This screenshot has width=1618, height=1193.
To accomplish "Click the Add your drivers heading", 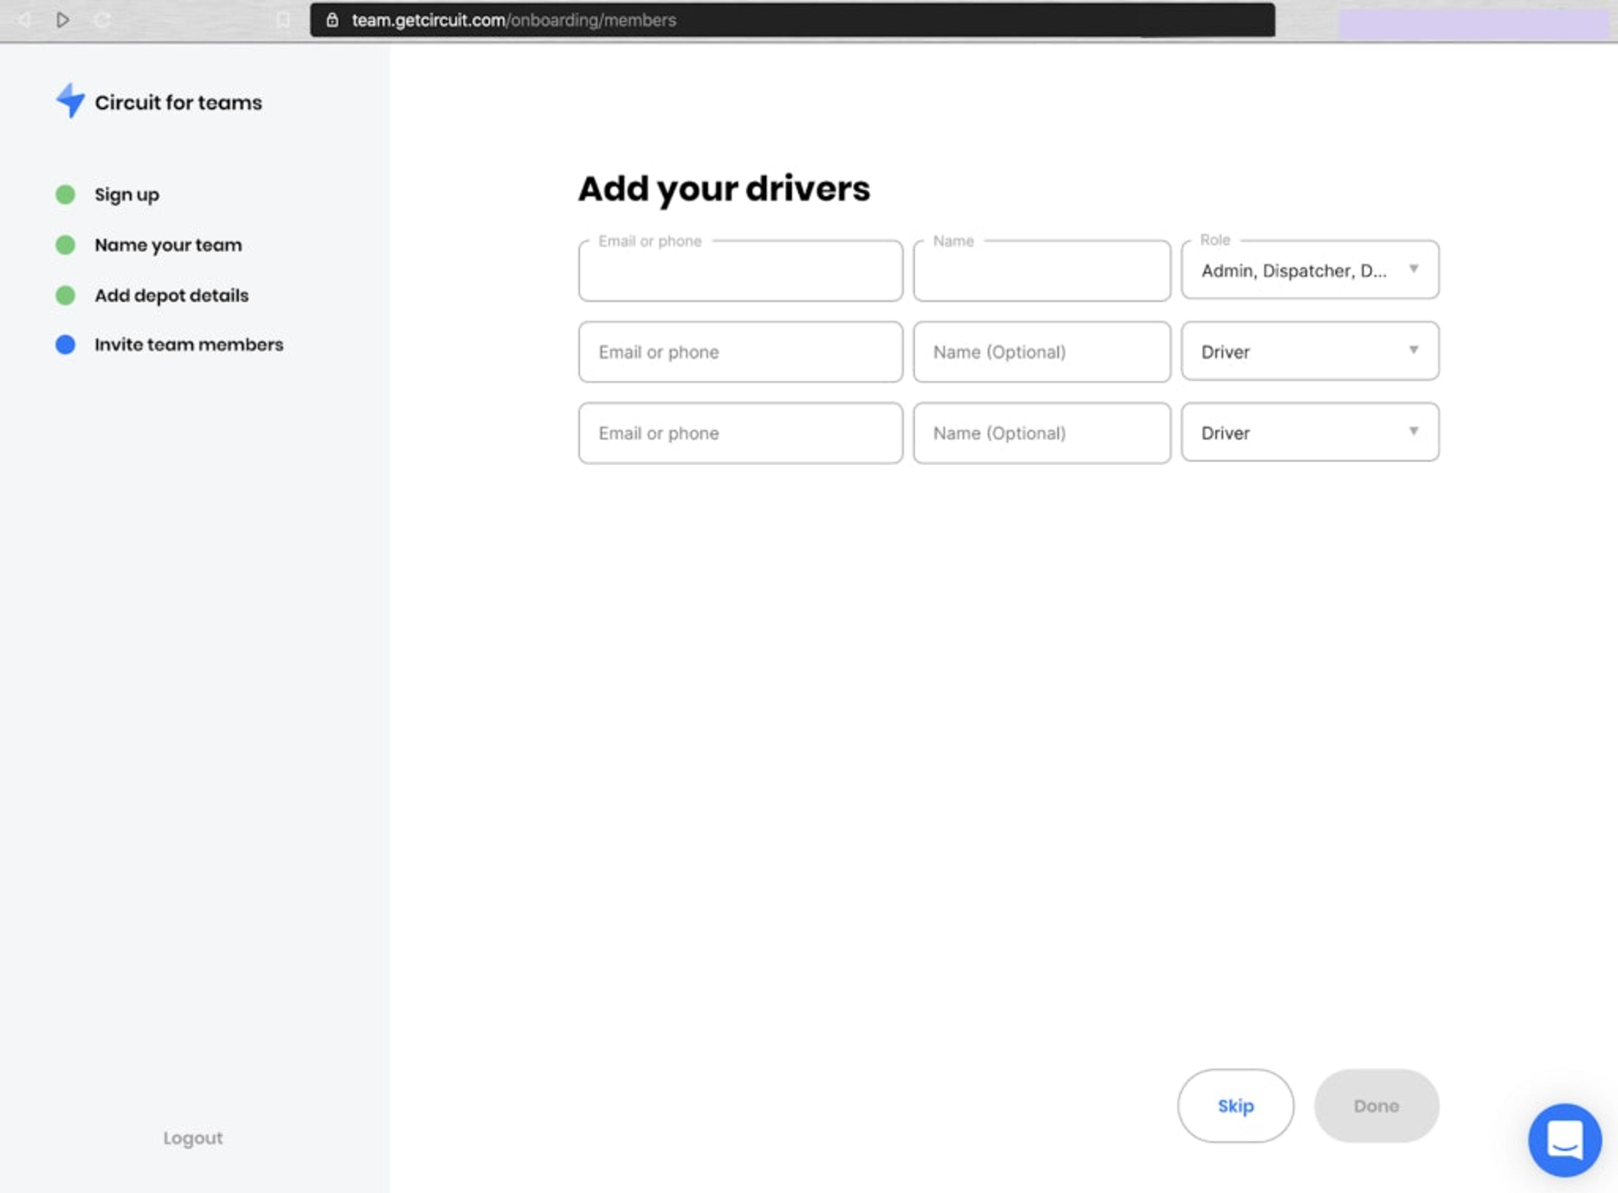I will [724, 189].
